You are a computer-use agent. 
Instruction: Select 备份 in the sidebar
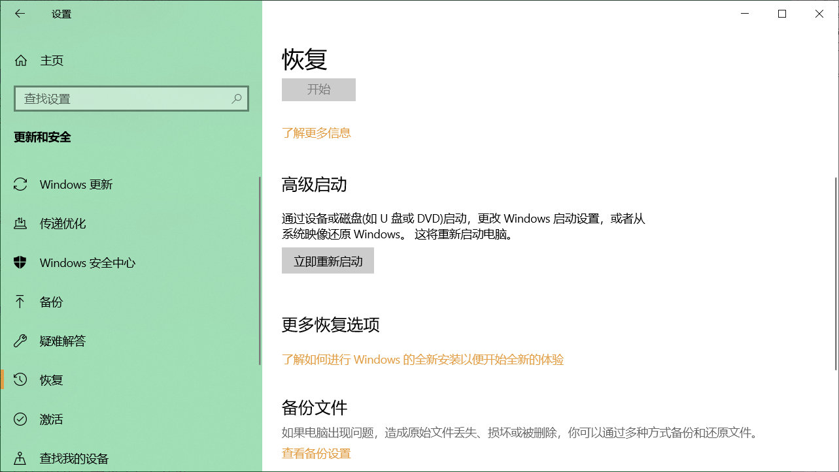tap(131, 302)
